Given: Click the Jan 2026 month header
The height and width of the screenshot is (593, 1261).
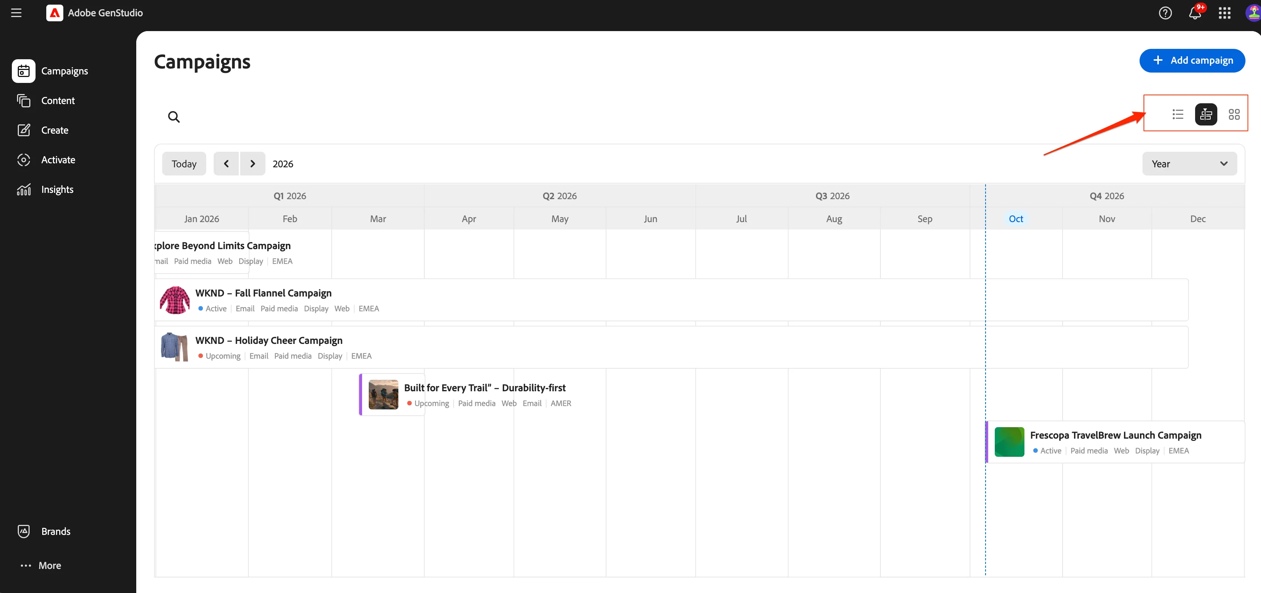Looking at the screenshot, I should 202,219.
